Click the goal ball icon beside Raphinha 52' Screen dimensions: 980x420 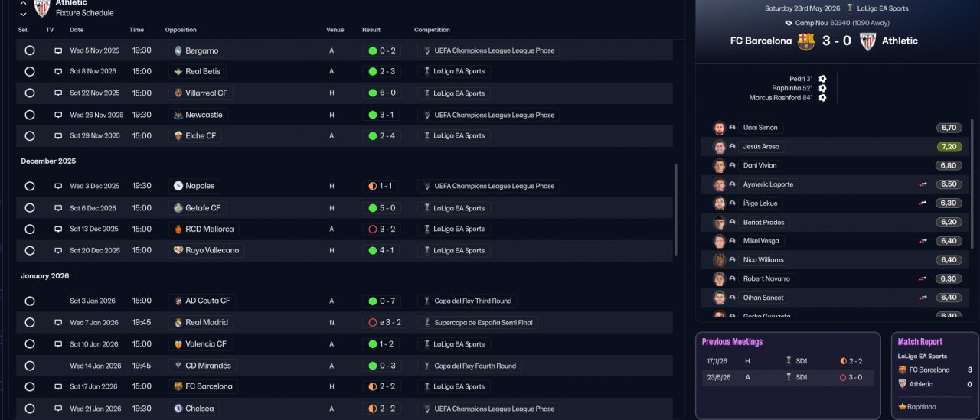tap(822, 88)
